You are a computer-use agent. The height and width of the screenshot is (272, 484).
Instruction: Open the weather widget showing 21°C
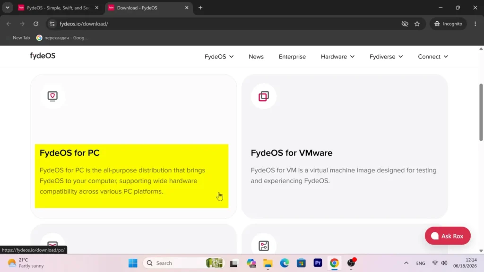(x=26, y=263)
